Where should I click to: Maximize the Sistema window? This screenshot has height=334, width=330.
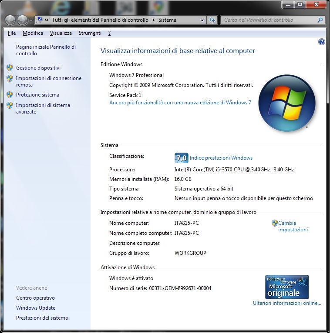(x=300, y=4)
